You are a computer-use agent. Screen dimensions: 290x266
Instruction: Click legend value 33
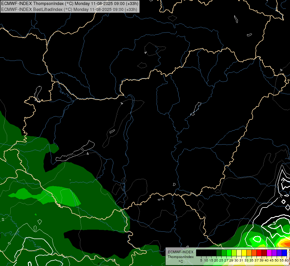click(246, 260)
